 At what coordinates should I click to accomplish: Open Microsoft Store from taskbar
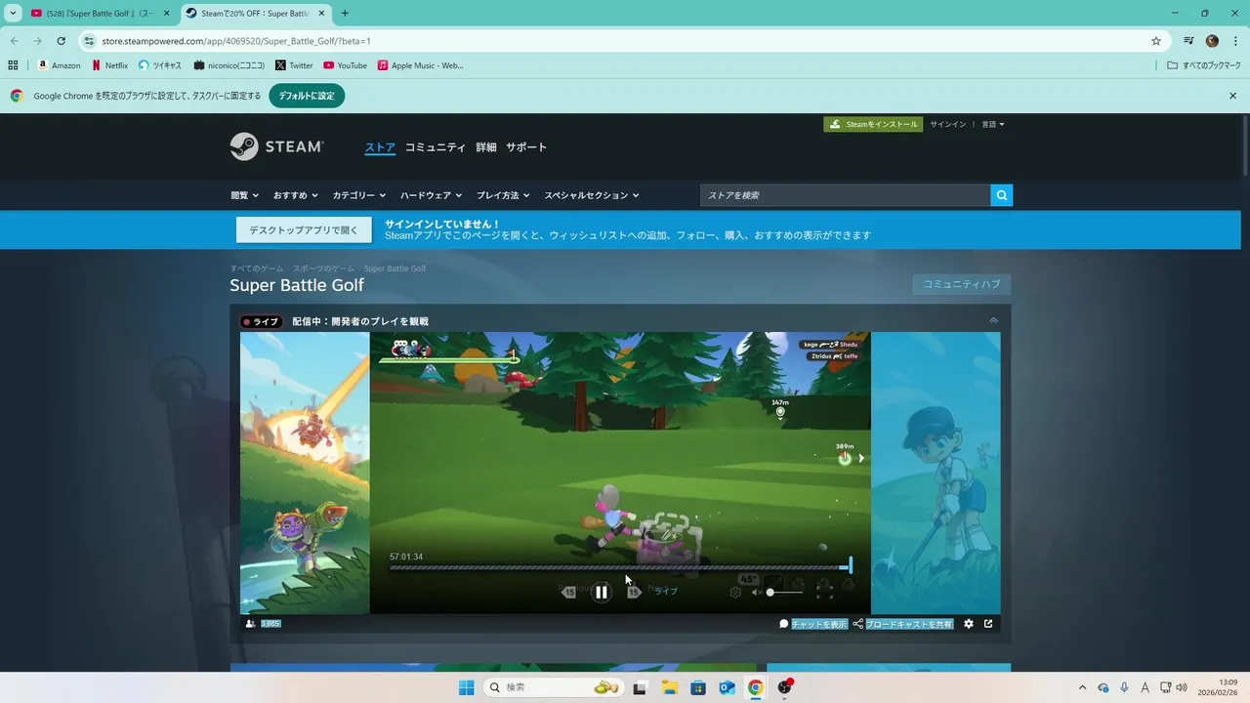click(698, 687)
